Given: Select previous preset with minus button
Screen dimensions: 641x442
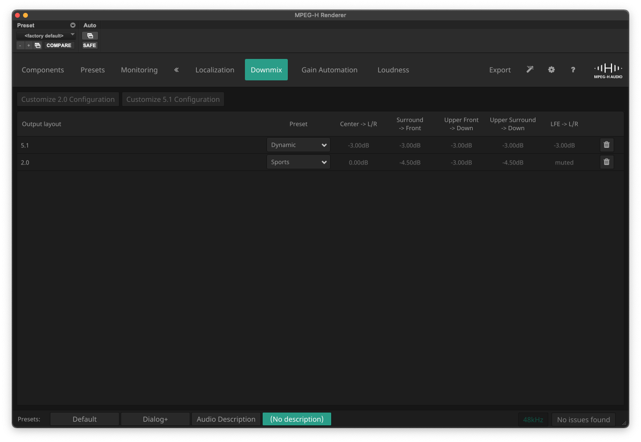Looking at the screenshot, I should 20,46.
